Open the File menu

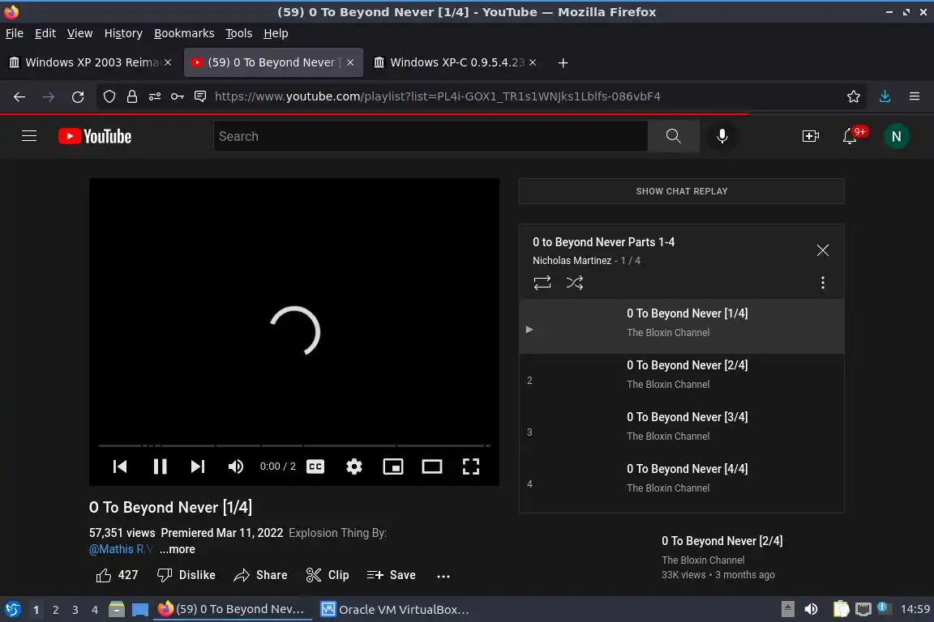click(x=15, y=33)
